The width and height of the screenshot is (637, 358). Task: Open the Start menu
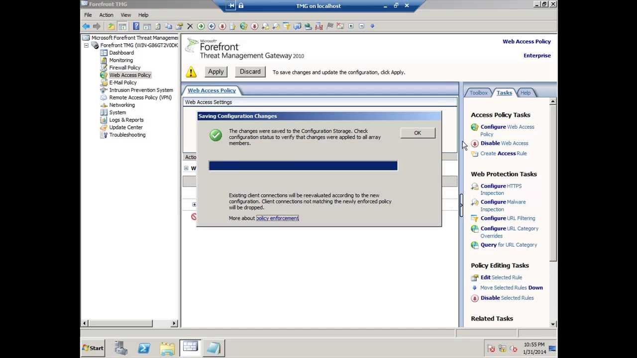point(93,348)
